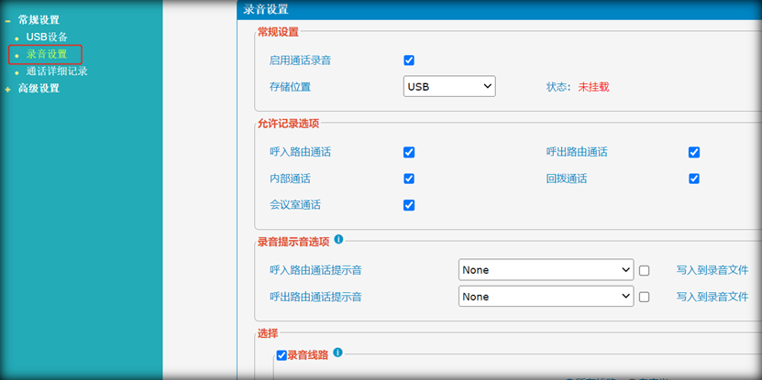Click the info icon beside 录音线路
Viewport: 762px width, 380px height.
tap(337, 353)
